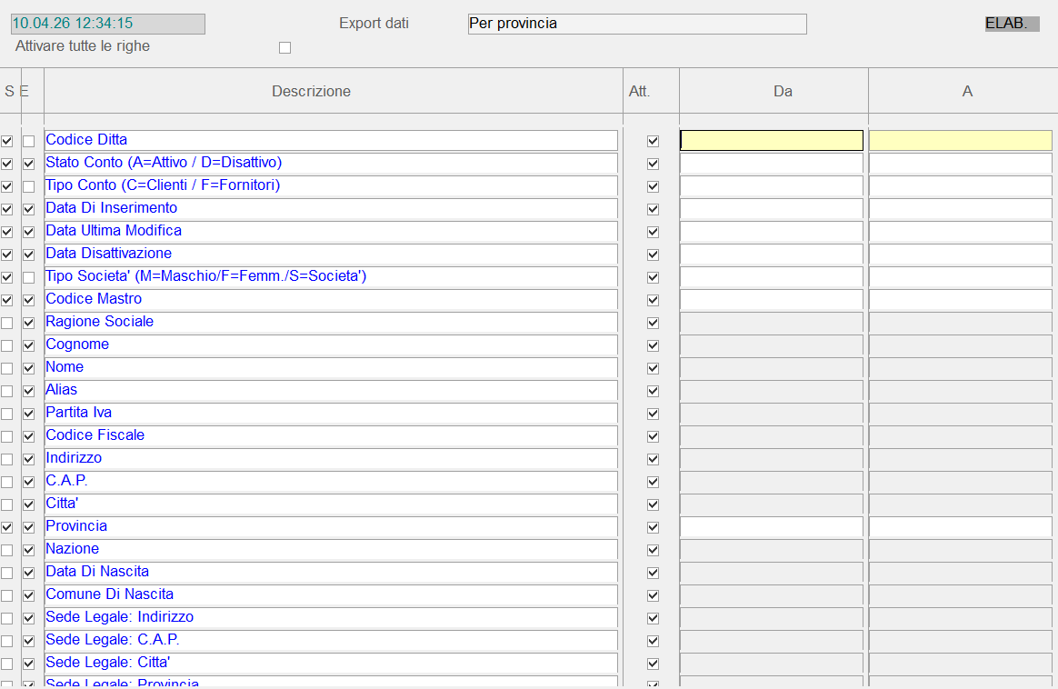
Task: Click the ELAB. button
Action: point(1012,24)
